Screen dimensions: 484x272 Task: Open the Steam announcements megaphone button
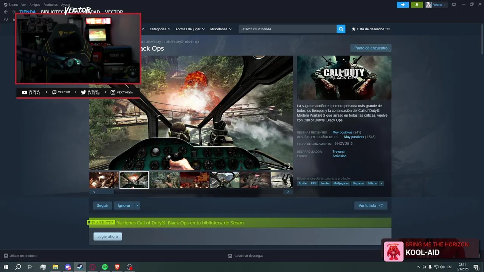[x=403, y=5]
